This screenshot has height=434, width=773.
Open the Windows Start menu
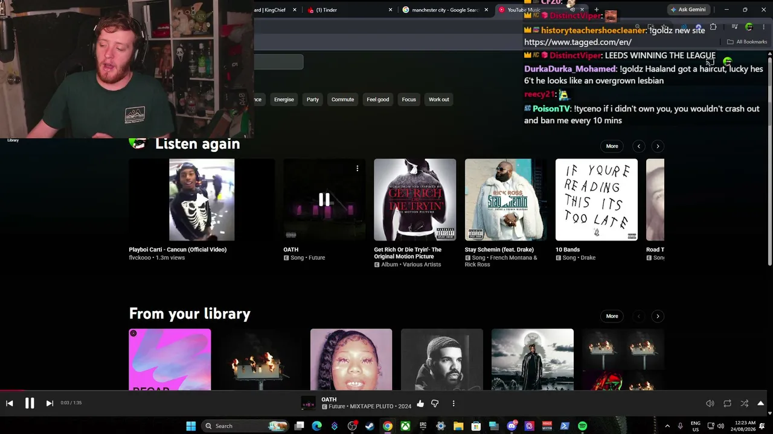coord(191,426)
